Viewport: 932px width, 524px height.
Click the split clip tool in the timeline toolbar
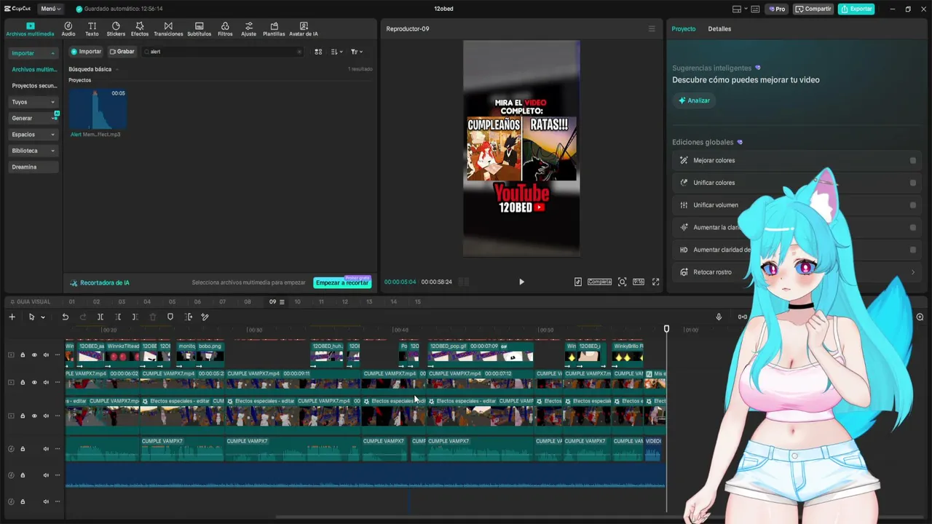(100, 317)
